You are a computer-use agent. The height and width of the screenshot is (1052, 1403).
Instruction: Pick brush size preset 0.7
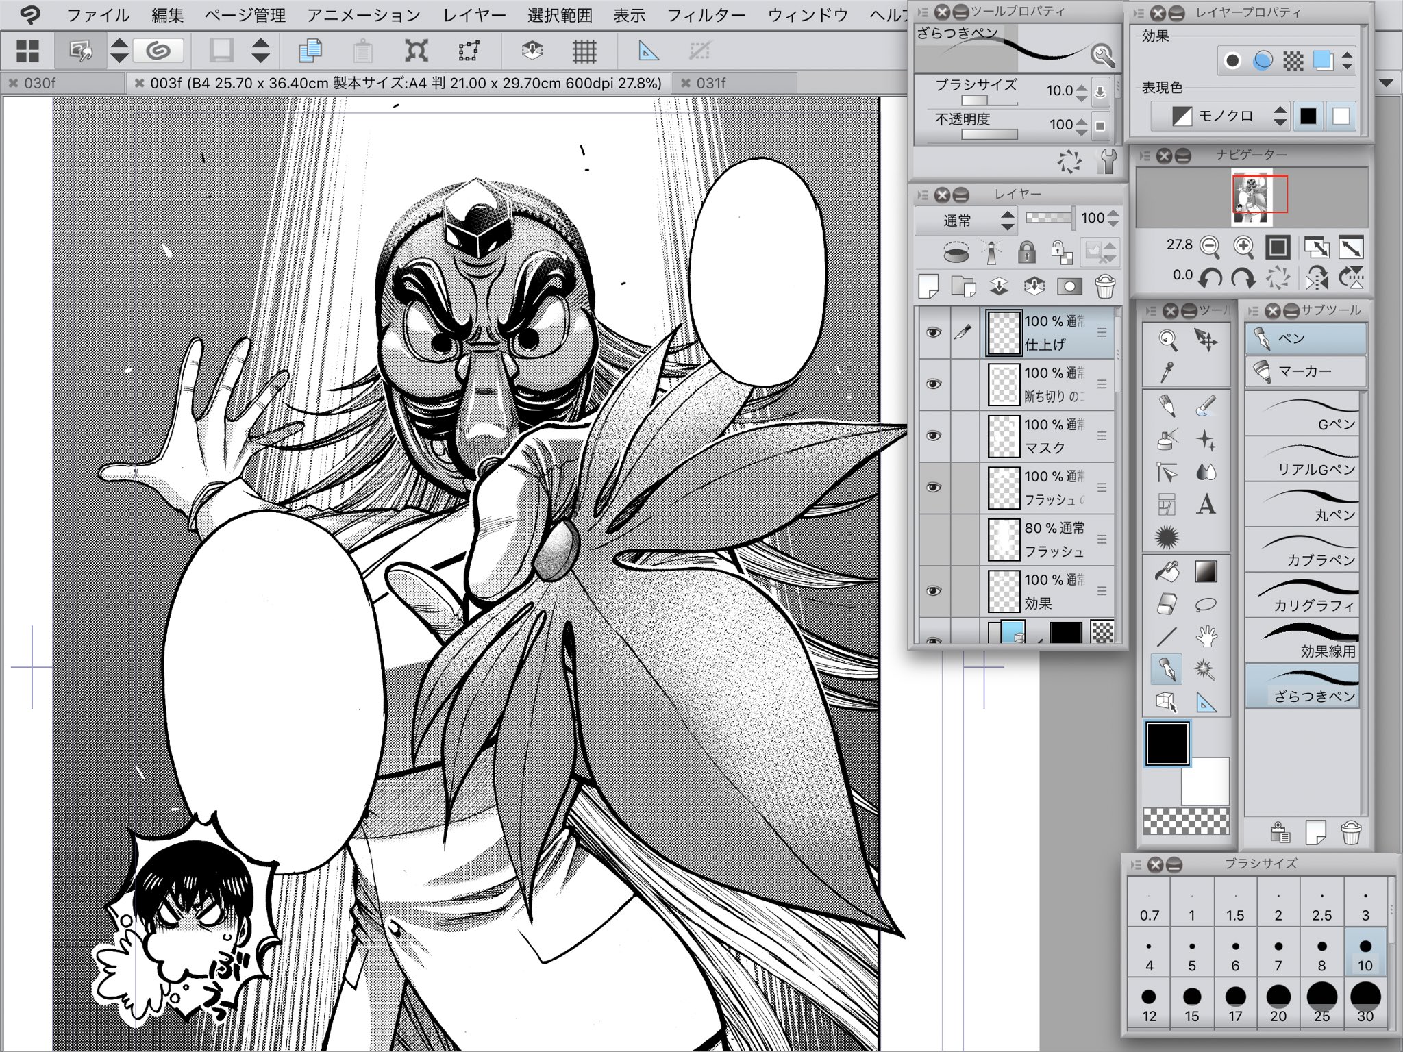click(1150, 903)
